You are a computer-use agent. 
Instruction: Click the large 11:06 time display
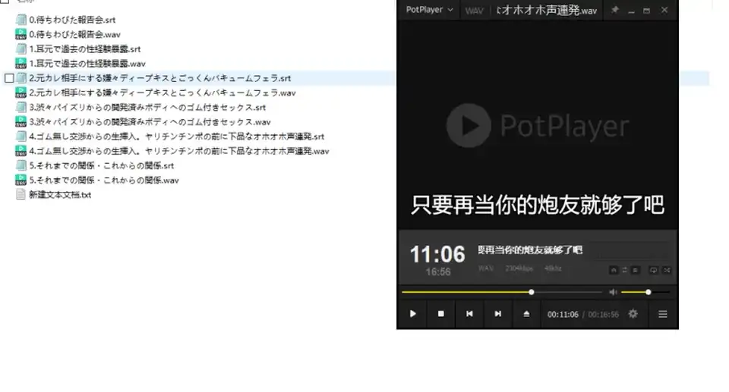click(437, 255)
